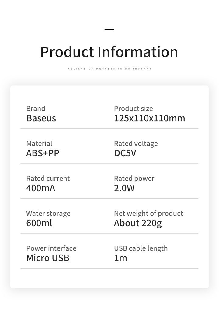Select the "USB cable length" label
This screenshot has width=219, height=316.
[x=141, y=248]
